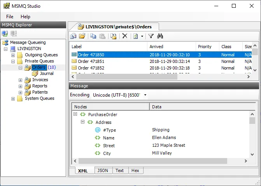The height and width of the screenshot is (186, 261).
Task: Click the New Message toolbar icon
Action: click(x=73, y=36)
